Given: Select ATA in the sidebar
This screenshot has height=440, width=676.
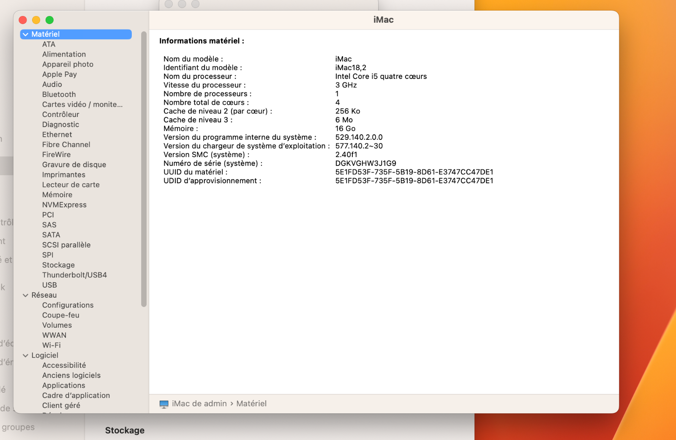Looking at the screenshot, I should click(49, 44).
